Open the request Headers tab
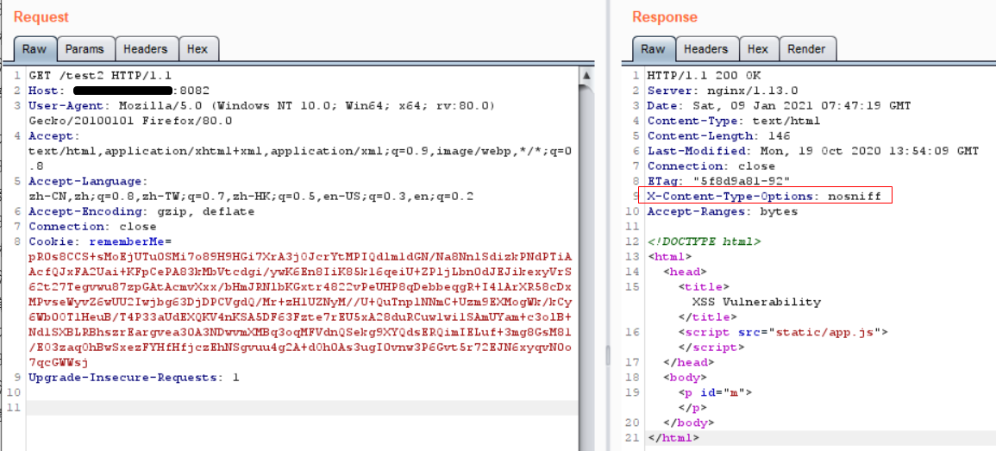996x451 pixels. click(x=146, y=49)
